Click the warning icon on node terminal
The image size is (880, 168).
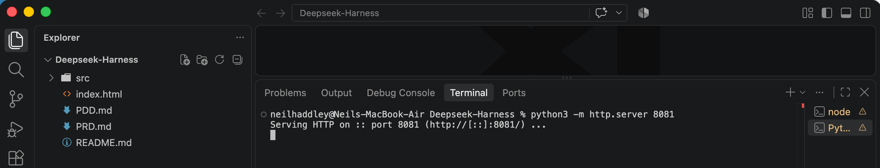[x=862, y=111]
